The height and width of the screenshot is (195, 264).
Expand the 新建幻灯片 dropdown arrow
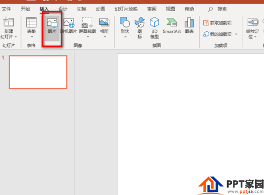click(x=16, y=36)
